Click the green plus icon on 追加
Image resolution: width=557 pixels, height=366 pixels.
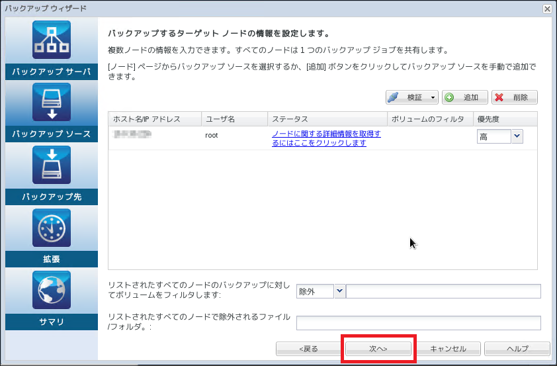pyautogui.click(x=449, y=97)
